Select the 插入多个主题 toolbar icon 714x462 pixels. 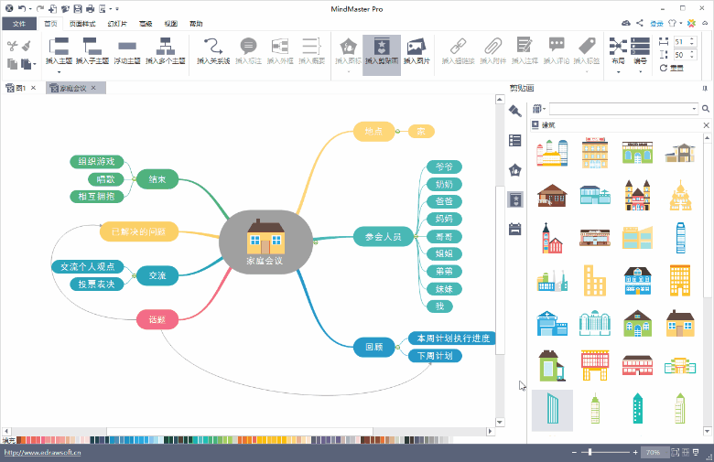coord(166,47)
